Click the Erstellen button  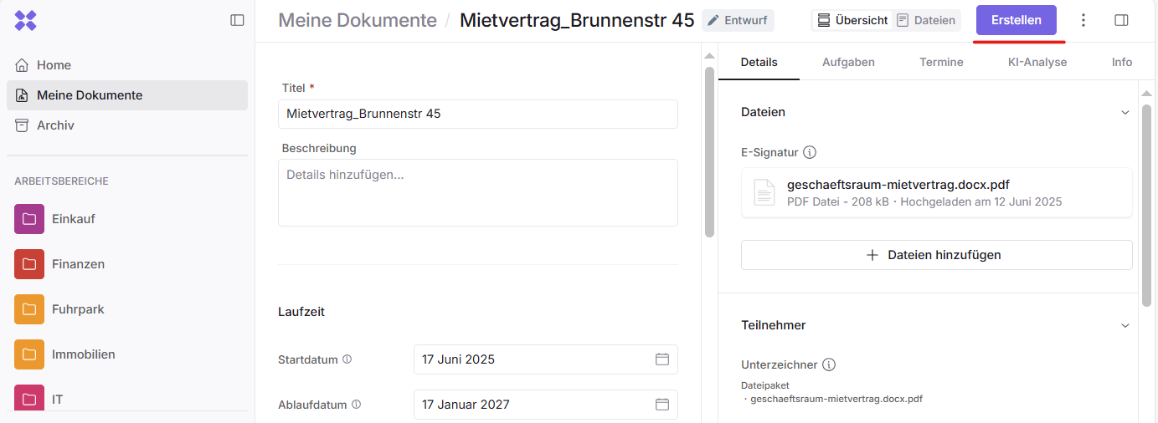tap(1016, 20)
